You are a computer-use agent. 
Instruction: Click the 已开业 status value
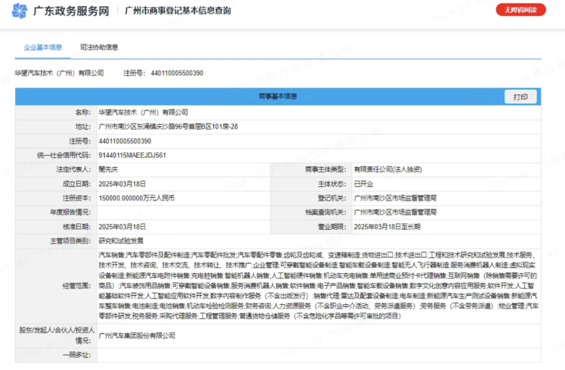click(364, 184)
